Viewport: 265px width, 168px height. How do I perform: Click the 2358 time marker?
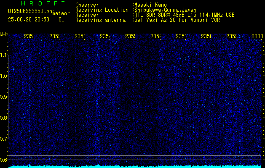pos(206,36)
